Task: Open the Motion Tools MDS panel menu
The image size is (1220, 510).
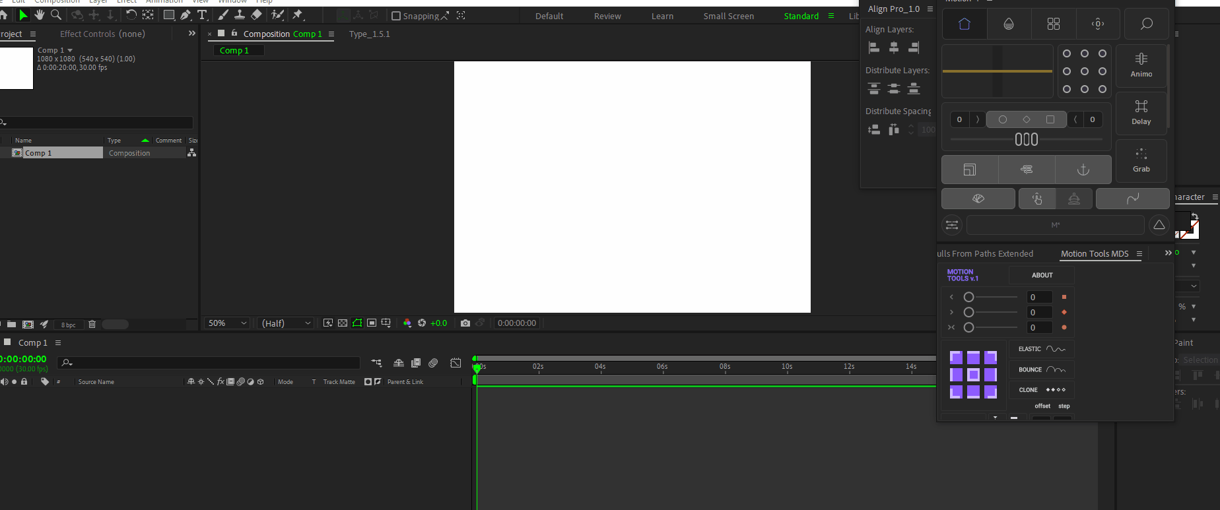Action: (1139, 253)
